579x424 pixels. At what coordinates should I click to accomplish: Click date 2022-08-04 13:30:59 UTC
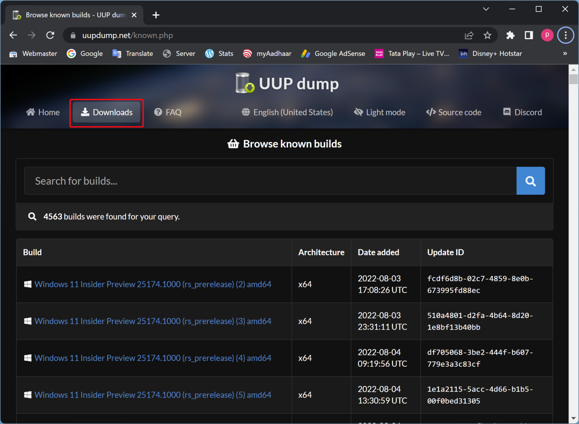pyautogui.click(x=382, y=395)
